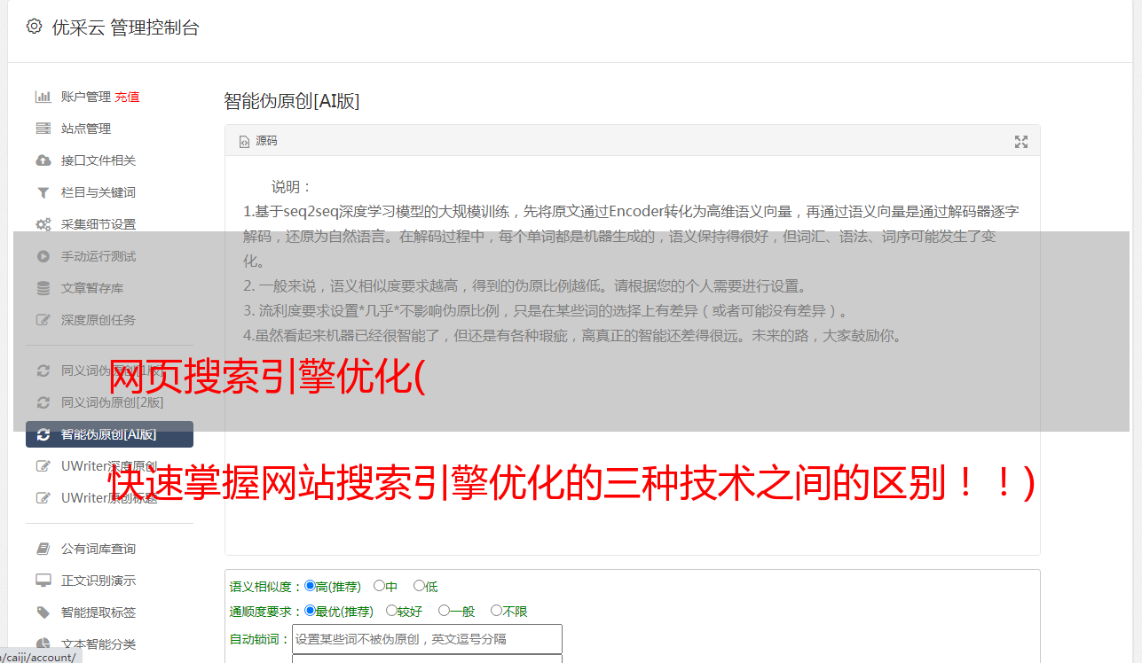Click the 源码 button in editor toolbar

coord(258,141)
